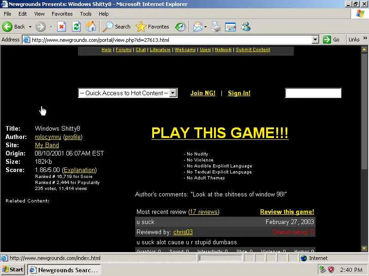Click the Windows flag logo
The height and width of the screenshot is (276, 369).
tap(360, 14)
